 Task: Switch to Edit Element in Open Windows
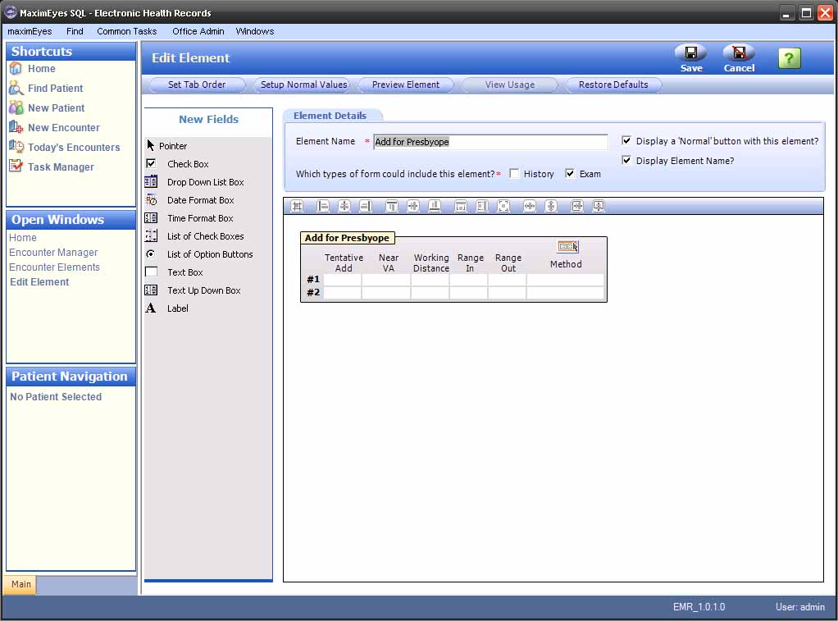click(39, 282)
